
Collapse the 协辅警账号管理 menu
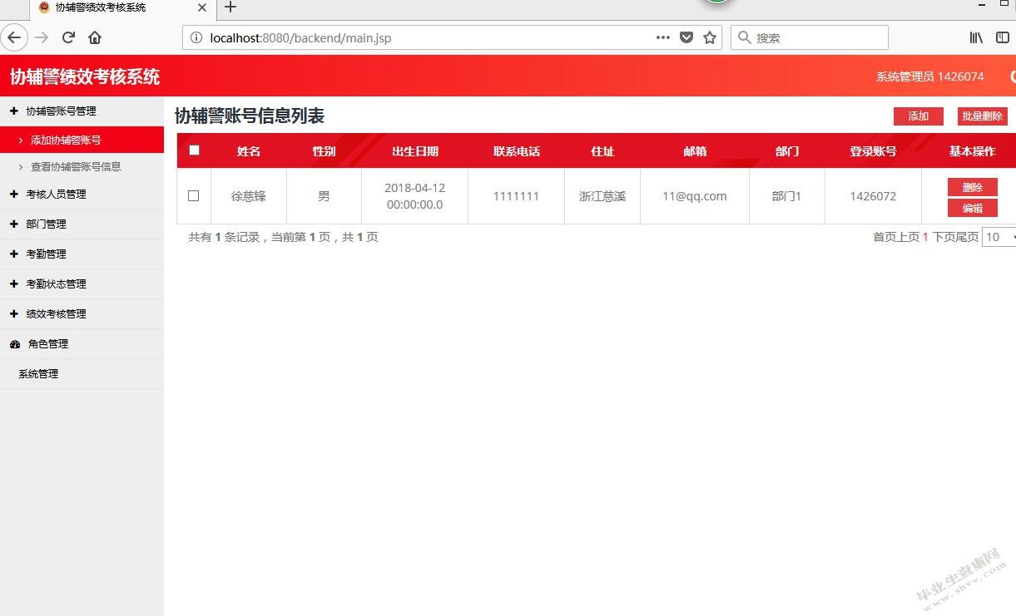point(82,111)
